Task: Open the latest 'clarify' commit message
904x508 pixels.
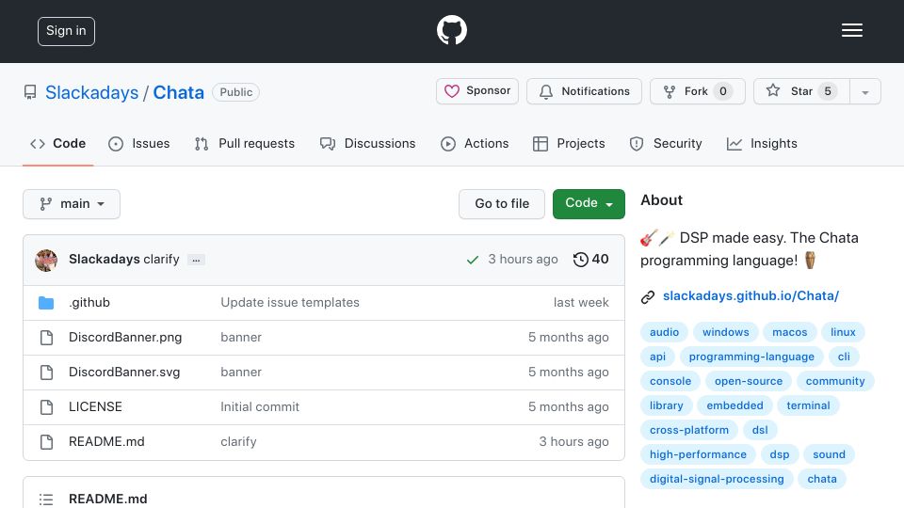Action: [161, 260]
